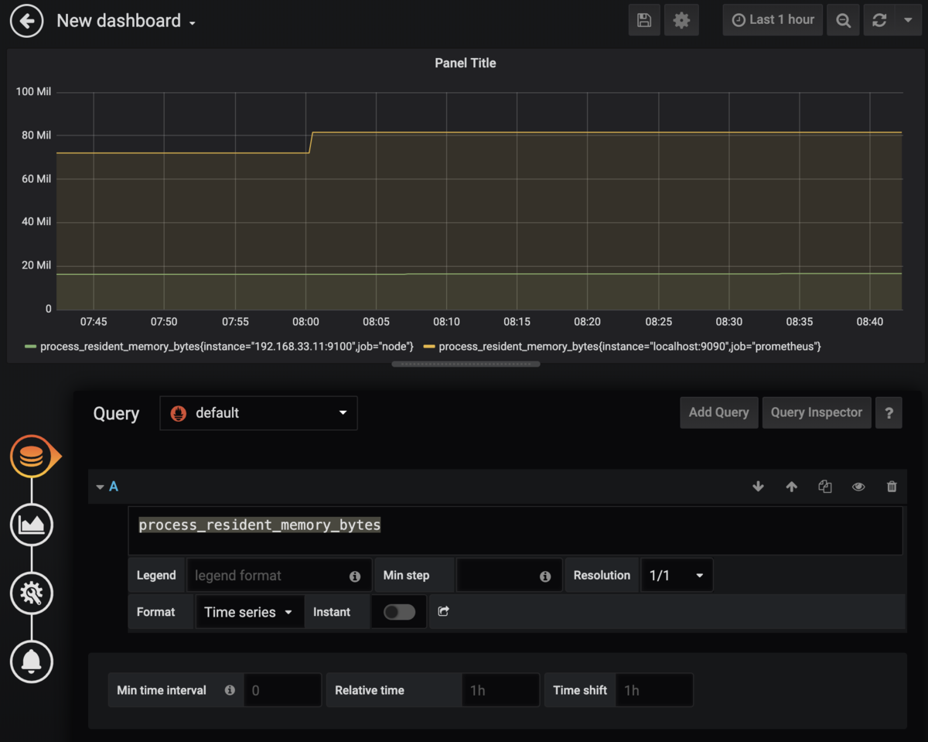Refresh the dashboard
This screenshot has width=928, height=742.
879,20
